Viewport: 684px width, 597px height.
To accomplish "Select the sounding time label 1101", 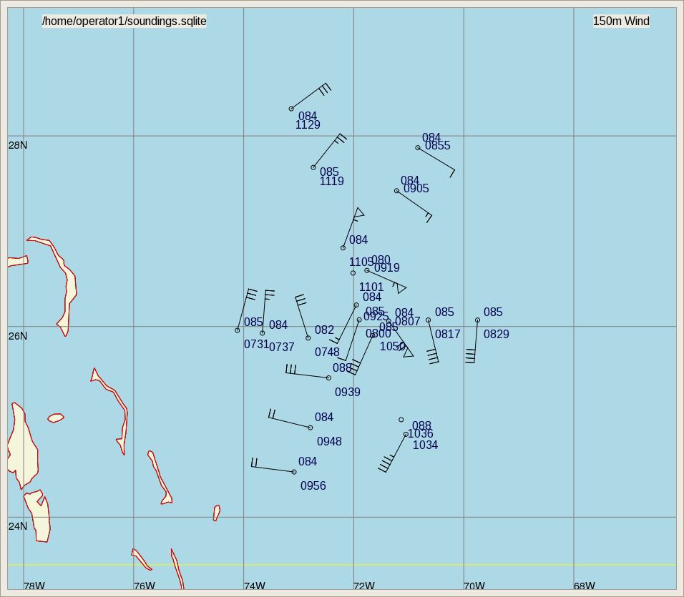I will point(371,287).
